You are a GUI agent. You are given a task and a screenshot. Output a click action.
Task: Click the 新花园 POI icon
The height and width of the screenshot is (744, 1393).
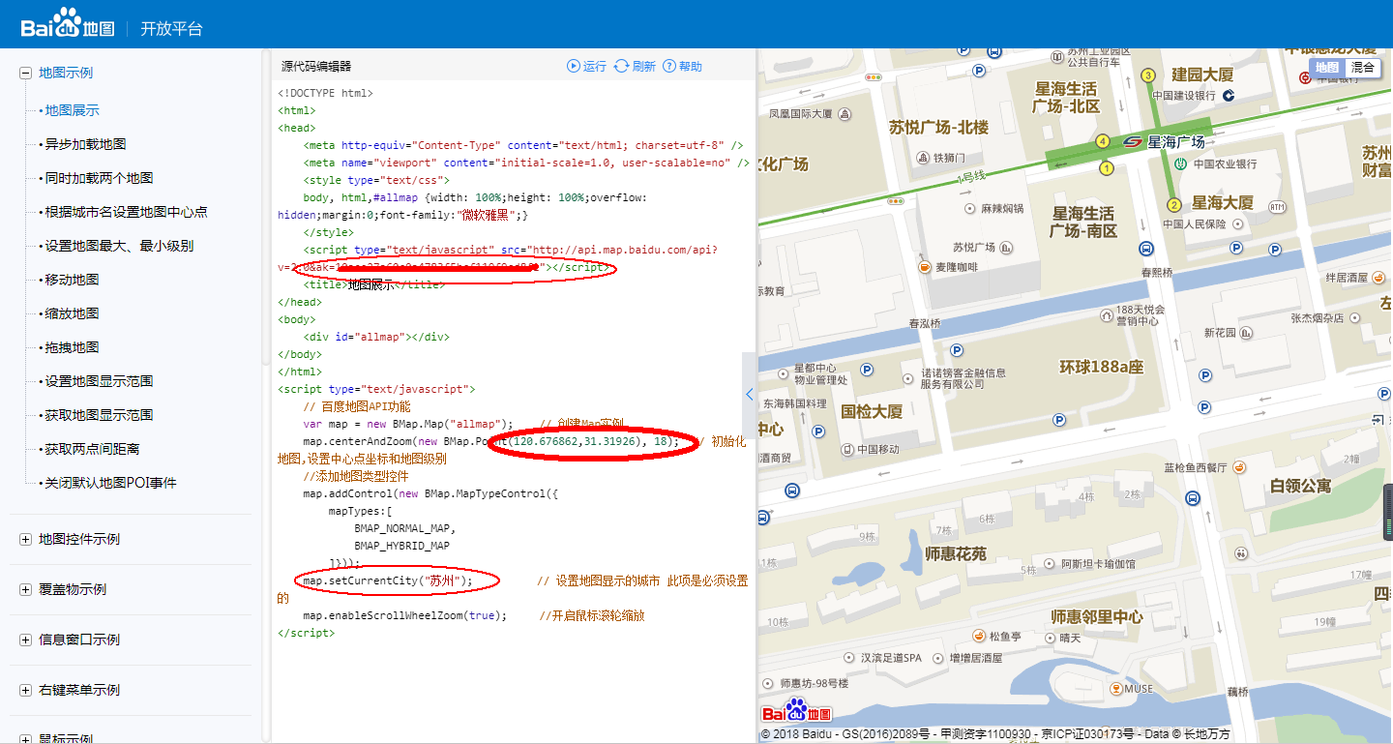(1248, 333)
